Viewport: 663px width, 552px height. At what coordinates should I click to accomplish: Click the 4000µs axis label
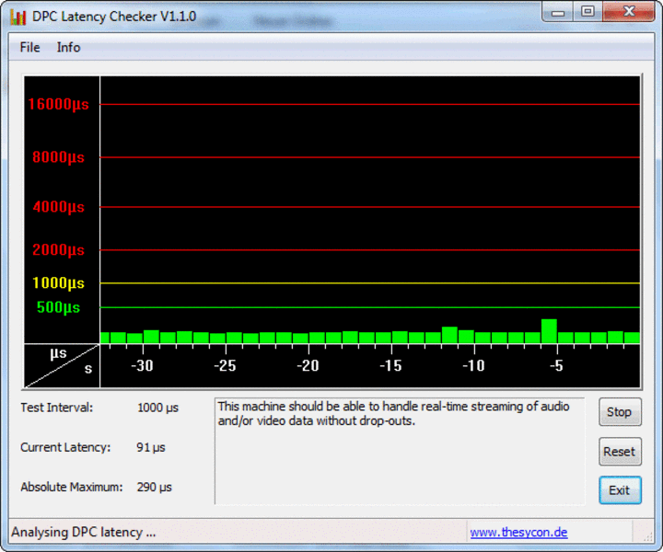click(58, 207)
